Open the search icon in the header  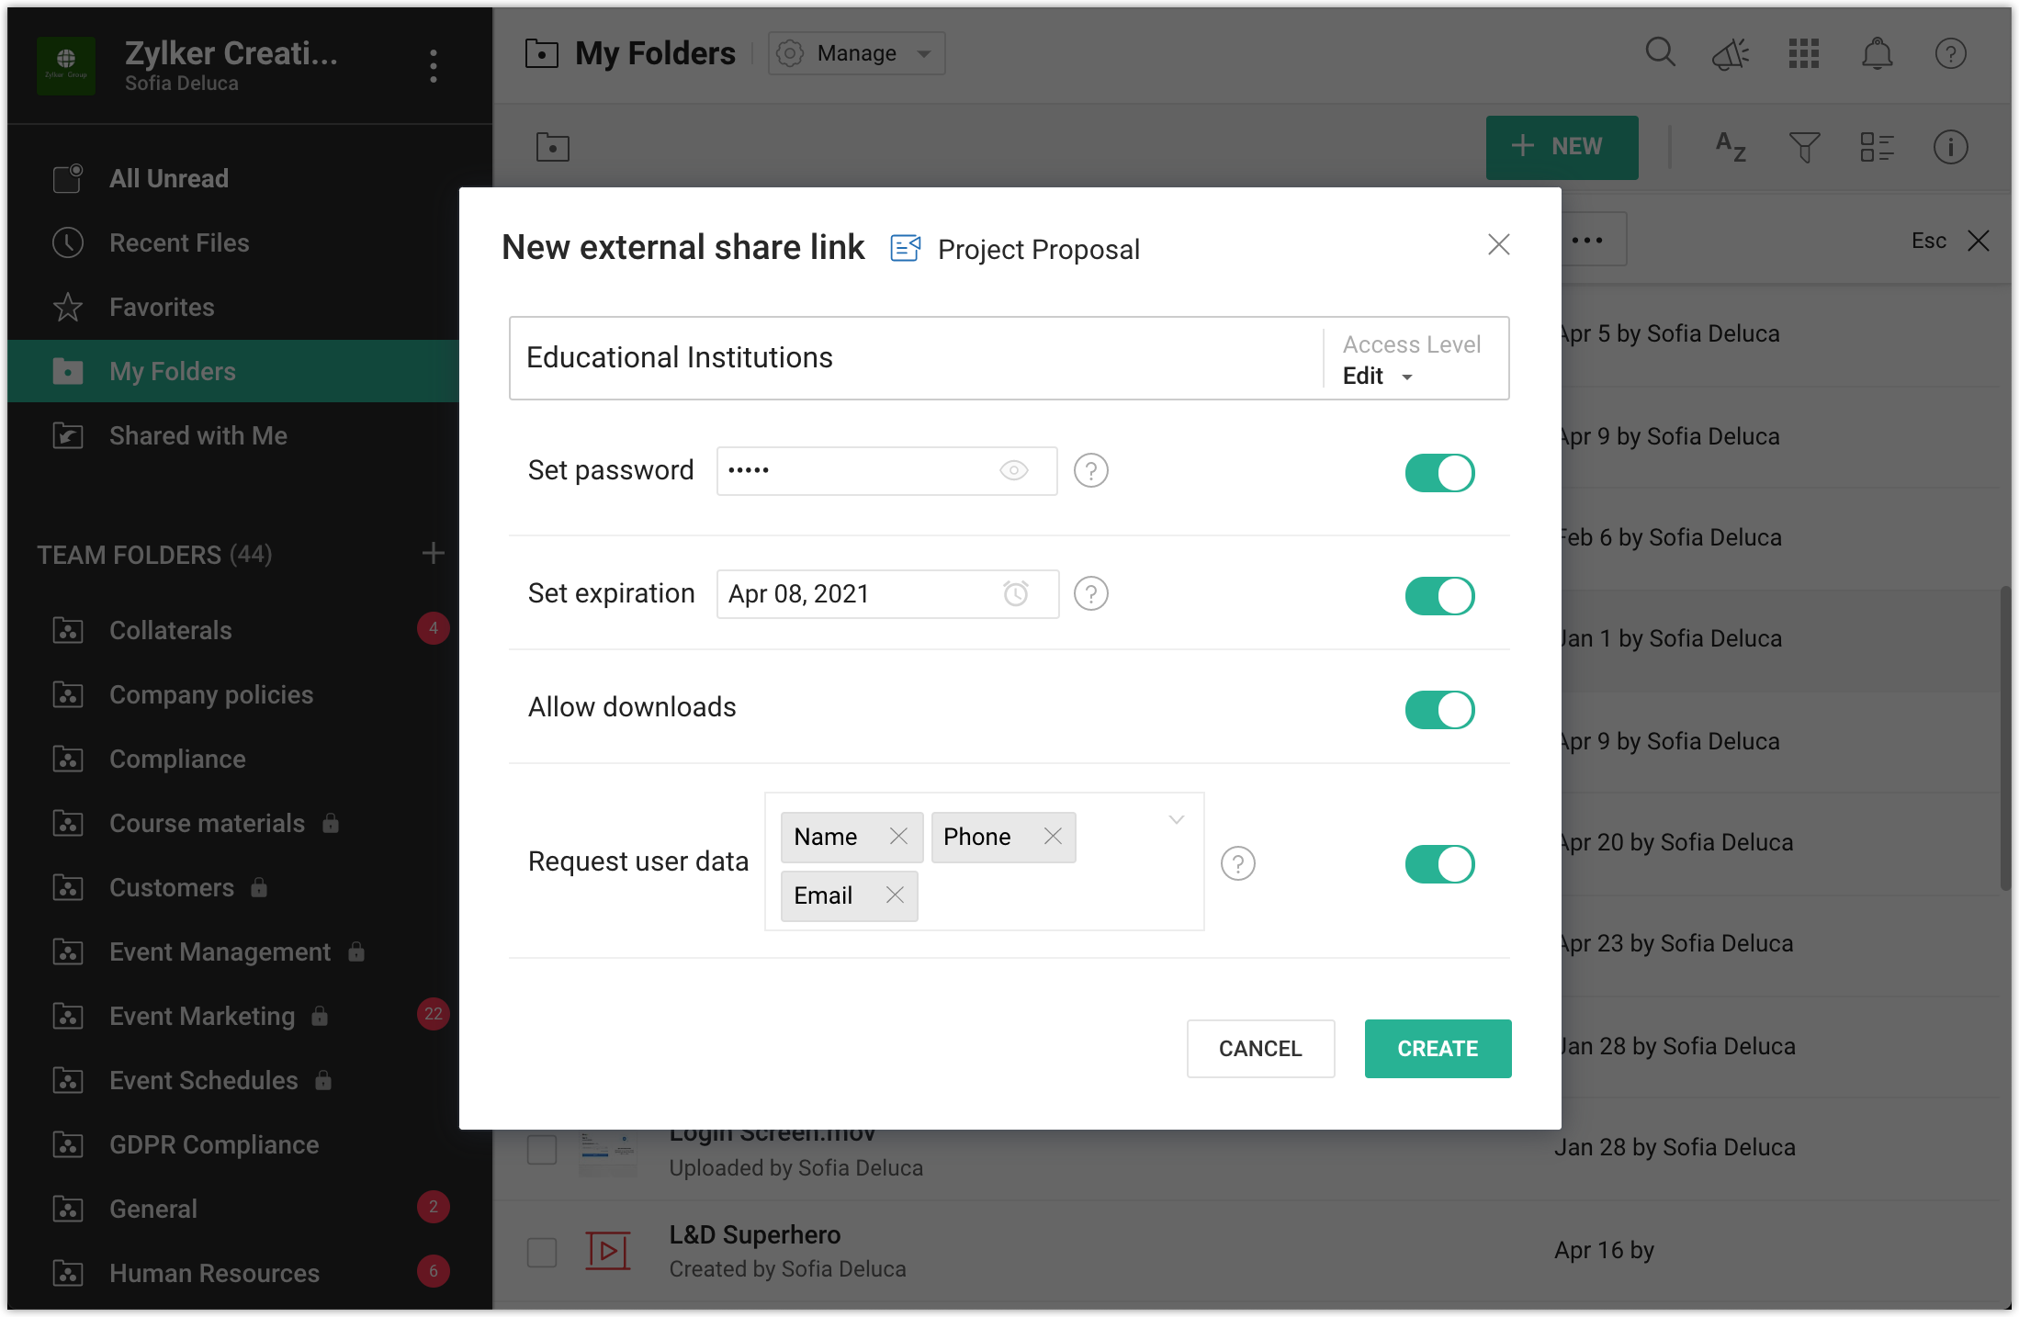click(x=1660, y=53)
